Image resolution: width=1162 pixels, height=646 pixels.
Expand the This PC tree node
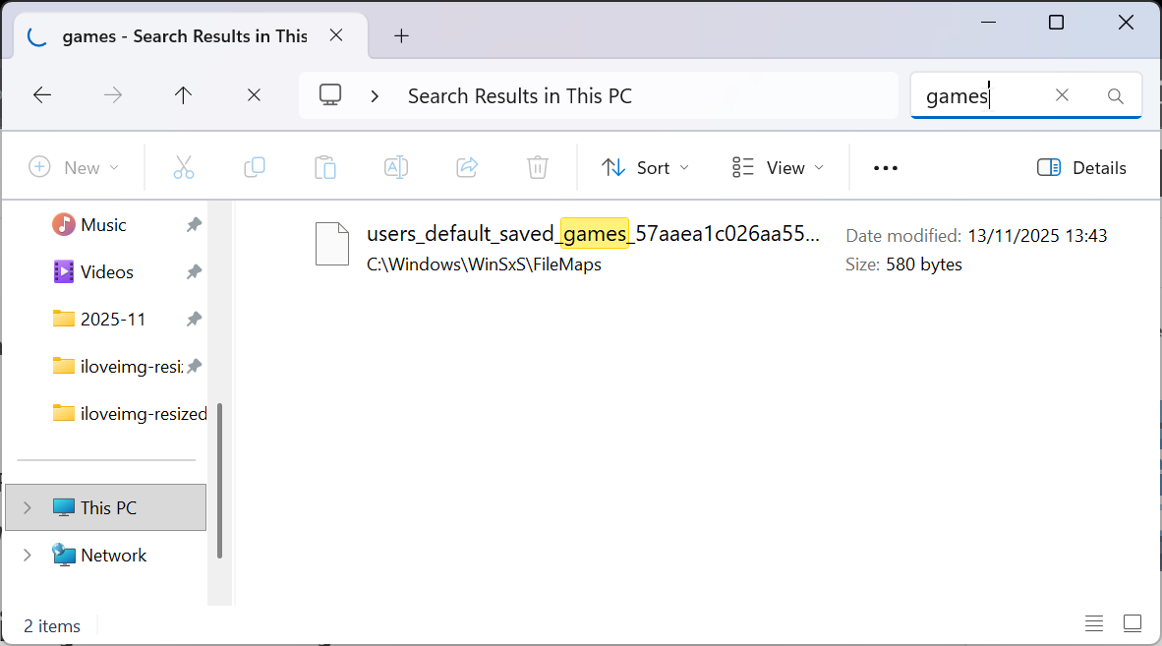click(x=28, y=507)
